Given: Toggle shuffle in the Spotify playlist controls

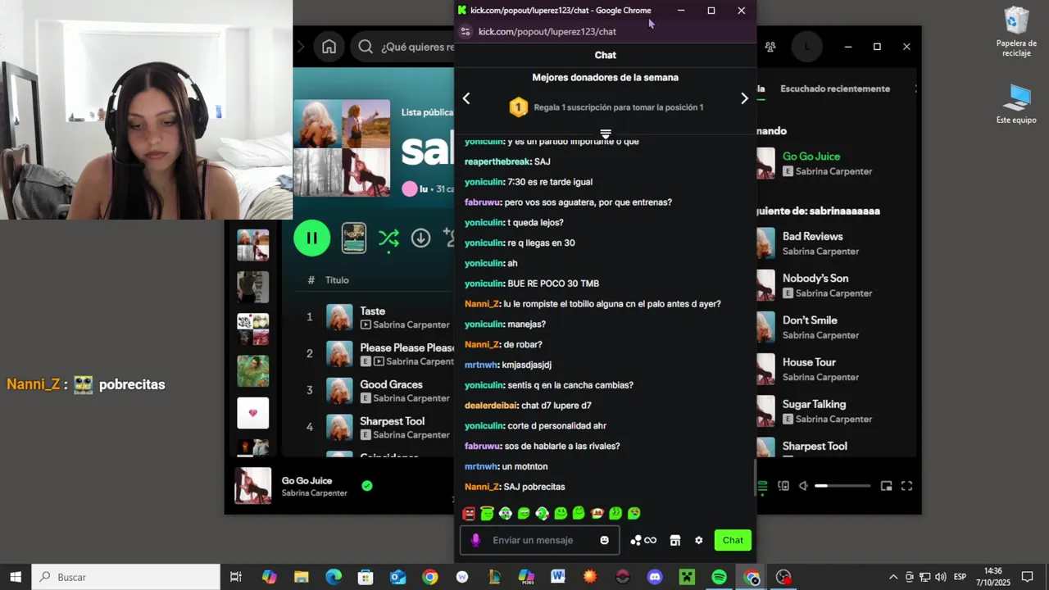Looking at the screenshot, I should pos(388,238).
